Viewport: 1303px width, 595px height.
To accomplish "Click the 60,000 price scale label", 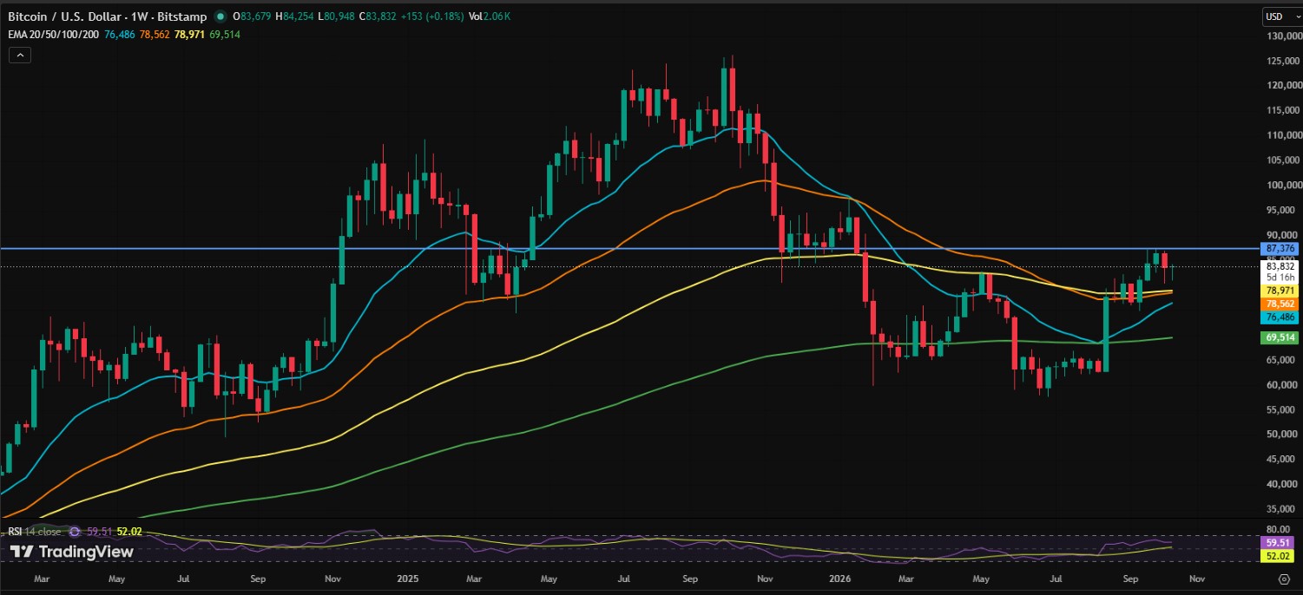I will pos(1284,384).
